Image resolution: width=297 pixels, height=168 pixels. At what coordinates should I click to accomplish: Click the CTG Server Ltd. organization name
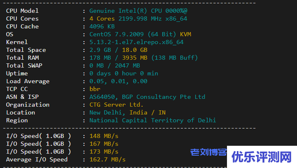pyautogui.click(x=116, y=105)
